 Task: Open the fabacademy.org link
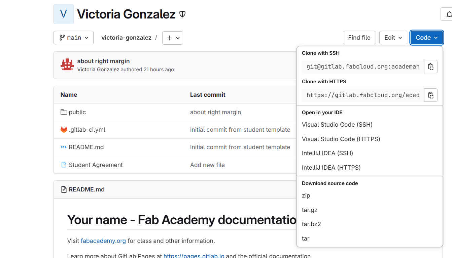(103, 241)
